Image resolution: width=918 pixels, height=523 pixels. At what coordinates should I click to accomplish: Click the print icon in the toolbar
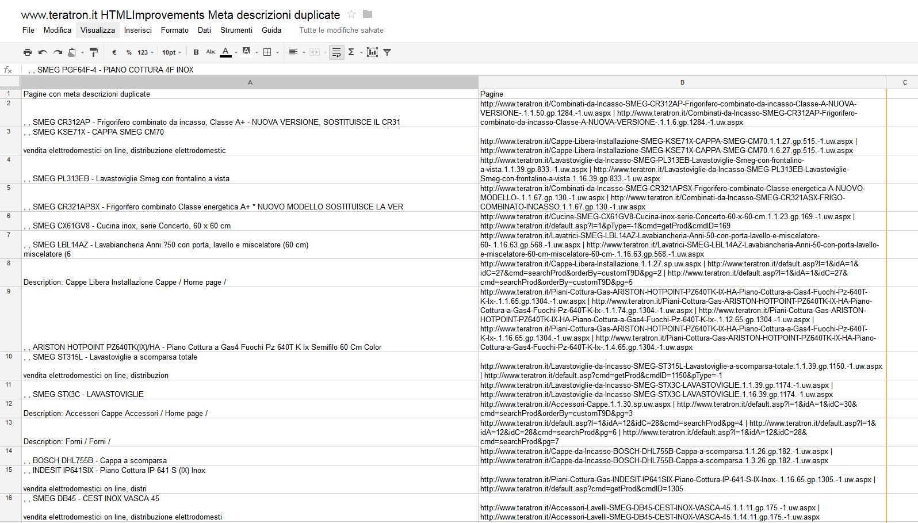[28, 52]
